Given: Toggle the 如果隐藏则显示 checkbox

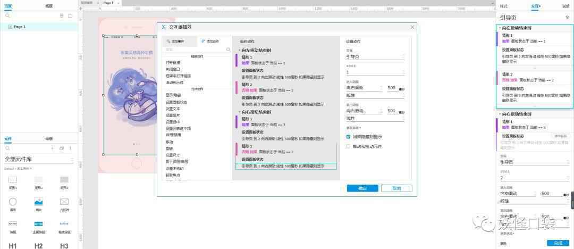Looking at the screenshot, I should click(x=349, y=136).
